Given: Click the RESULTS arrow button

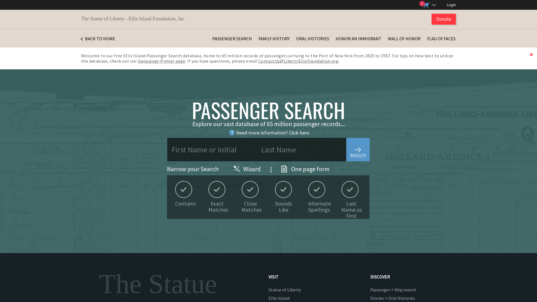Looking at the screenshot, I should (358, 150).
